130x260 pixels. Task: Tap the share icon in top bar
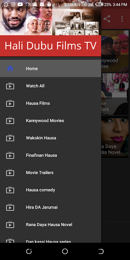tap(107, 19)
